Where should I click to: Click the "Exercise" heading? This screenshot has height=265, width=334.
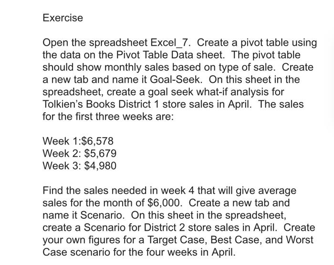(63, 18)
